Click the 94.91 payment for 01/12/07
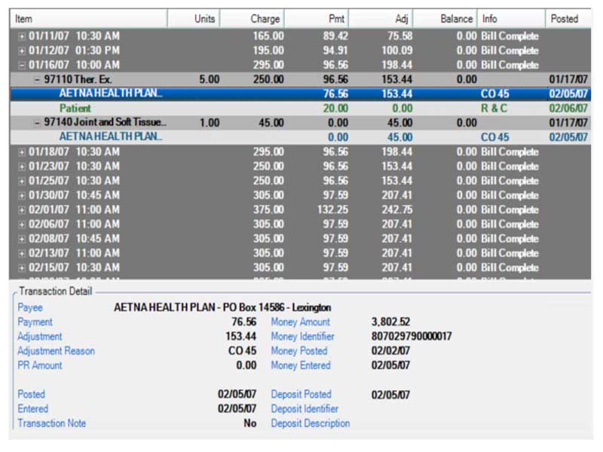Screen dimensions: 603x452 pos(335,50)
